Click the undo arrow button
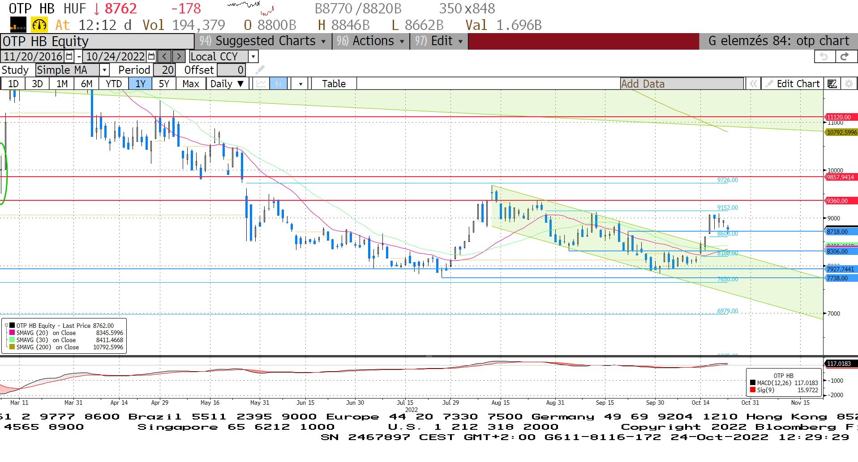Image resolution: width=858 pixels, height=462 pixels. (x=824, y=56)
